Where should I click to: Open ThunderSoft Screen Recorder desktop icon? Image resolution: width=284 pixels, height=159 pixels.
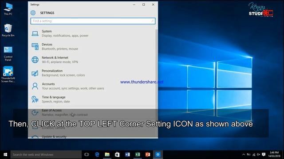pos(8,75)
